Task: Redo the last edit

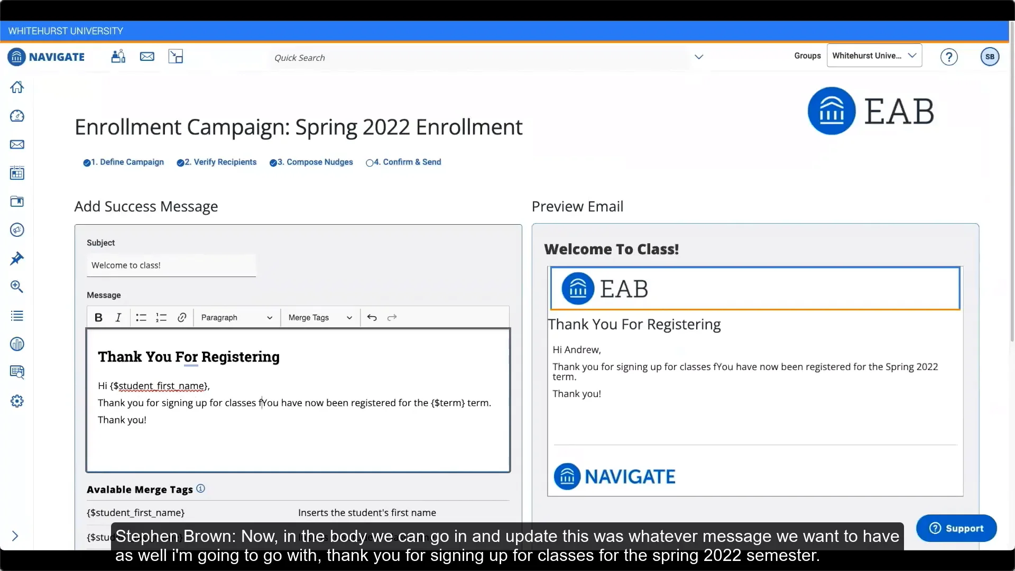Action: [392, 317]
